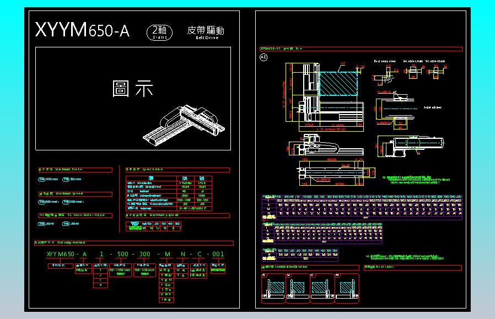Click the circled A1 marker
This screenshot has height=319, width=495.
coord(263,57)
